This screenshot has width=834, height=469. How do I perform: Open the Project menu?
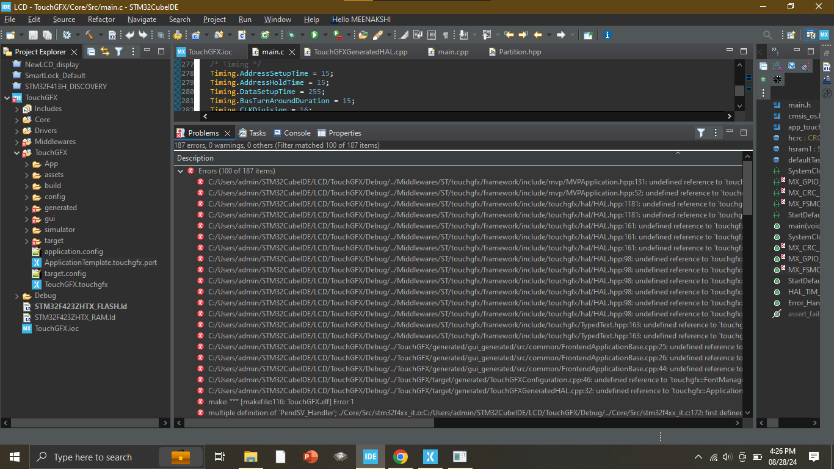point(214,19)
